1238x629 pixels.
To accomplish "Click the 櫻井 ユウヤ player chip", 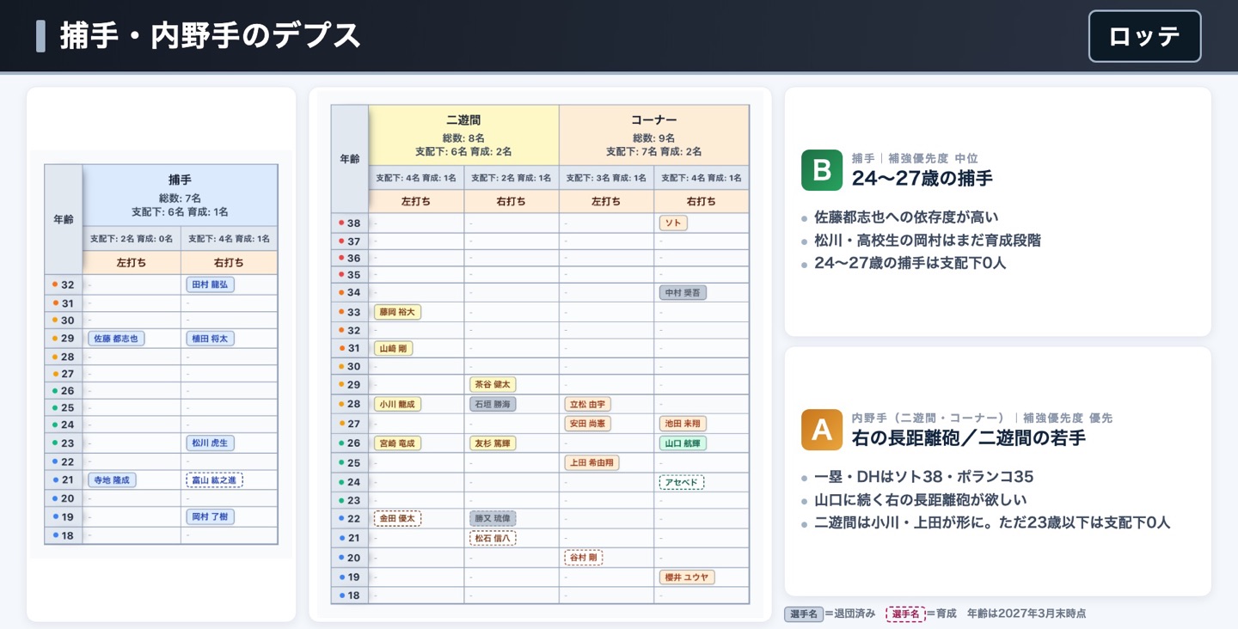I will click(687, 577).
